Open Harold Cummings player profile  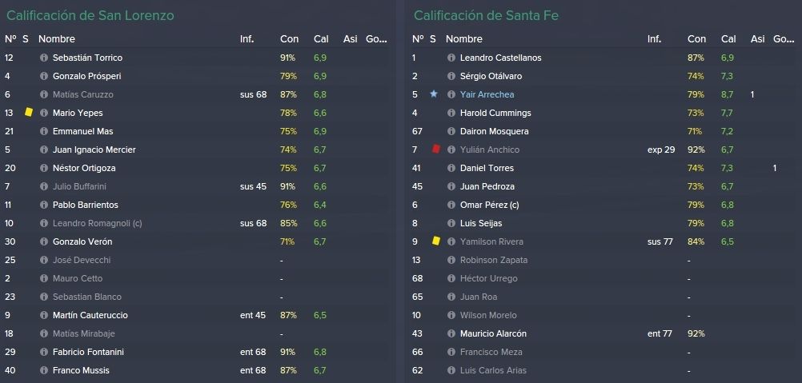click(x=495, y=113)
